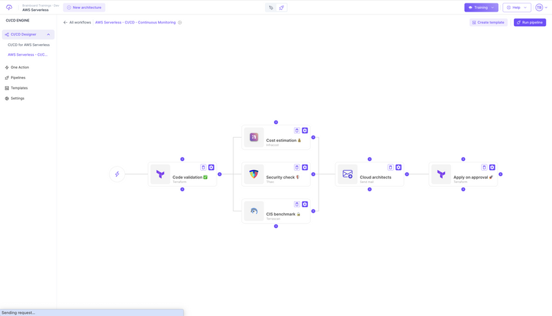Select the Cloud architects node label

(375, 178)
